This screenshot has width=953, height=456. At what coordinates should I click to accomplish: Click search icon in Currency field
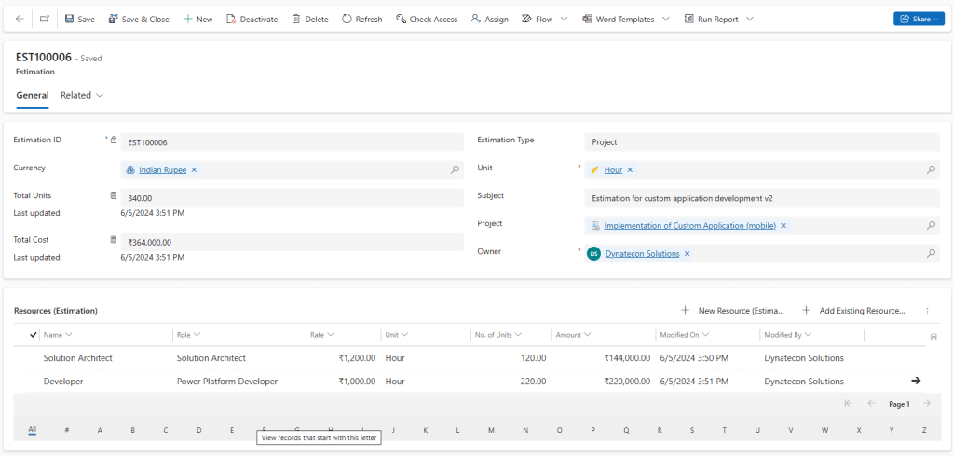point(455,170)
